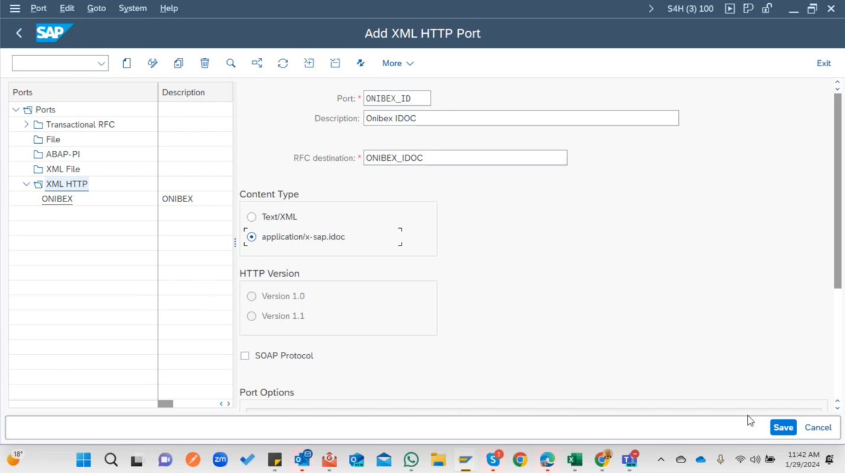Click the panel splitter dots handle
This screenshot has width=845, height=473.
click(235, 242)
